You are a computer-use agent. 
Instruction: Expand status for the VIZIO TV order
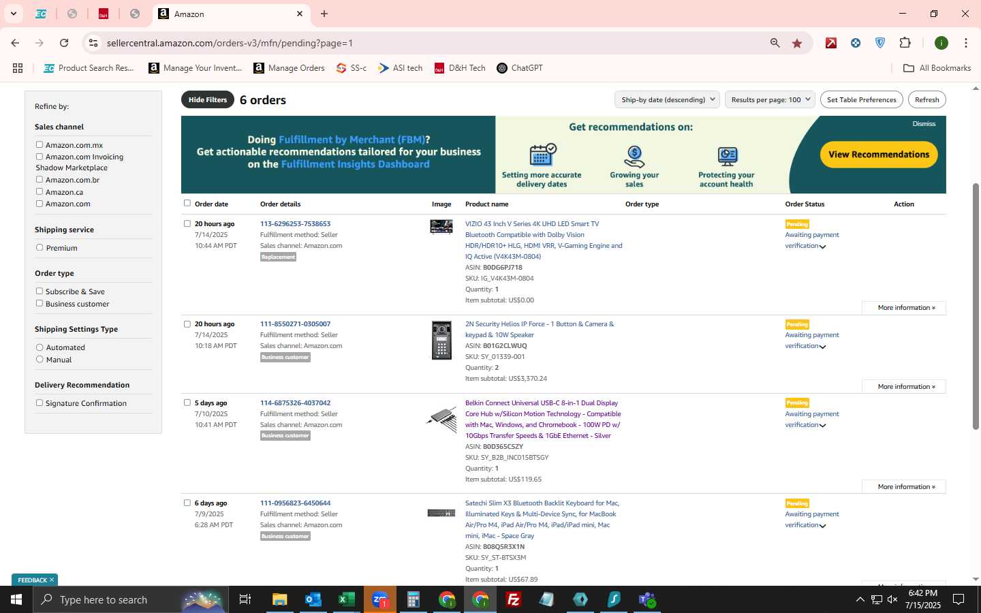(x=822, y=247)
